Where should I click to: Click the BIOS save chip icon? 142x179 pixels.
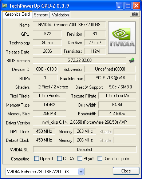[132, 60]
